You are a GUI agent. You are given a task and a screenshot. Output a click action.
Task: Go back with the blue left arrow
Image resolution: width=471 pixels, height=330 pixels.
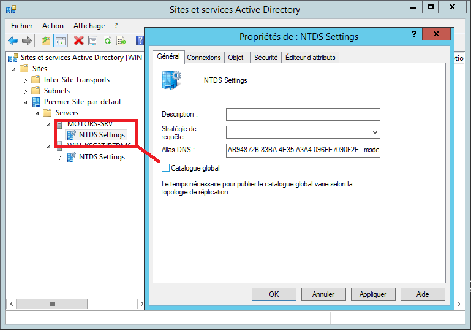pos(13,40)
